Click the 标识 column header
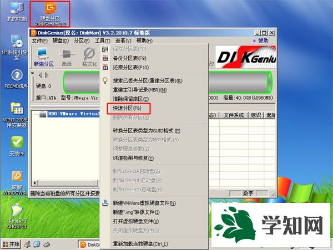 [256, 115]
